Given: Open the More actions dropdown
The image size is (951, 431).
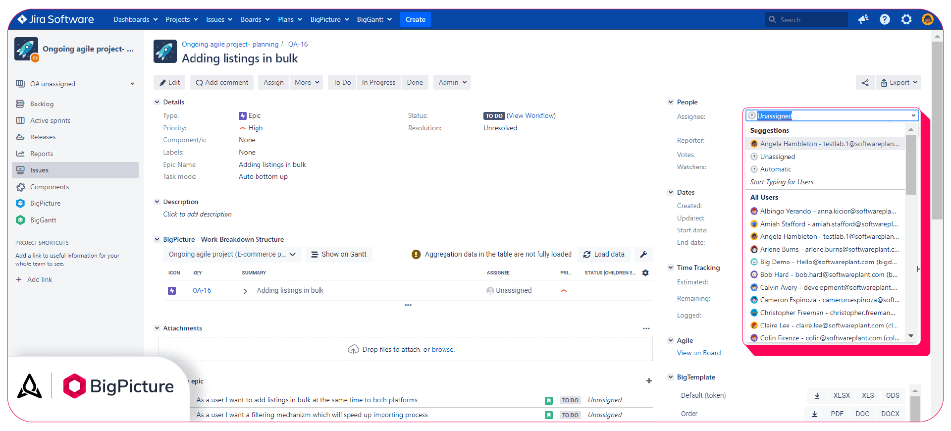Looking at the screenshot, I should (308, 83).
